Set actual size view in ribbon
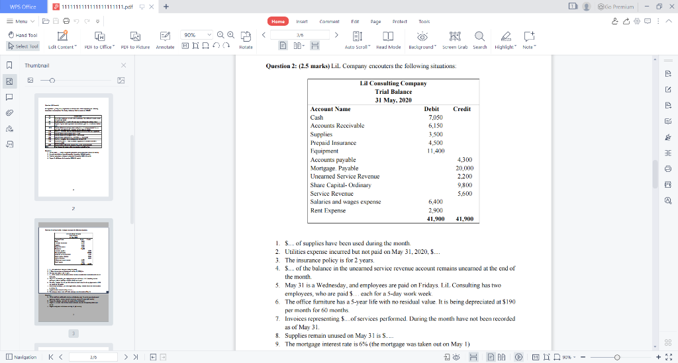This screenshot has width=678, height=363. pos(185,46)
